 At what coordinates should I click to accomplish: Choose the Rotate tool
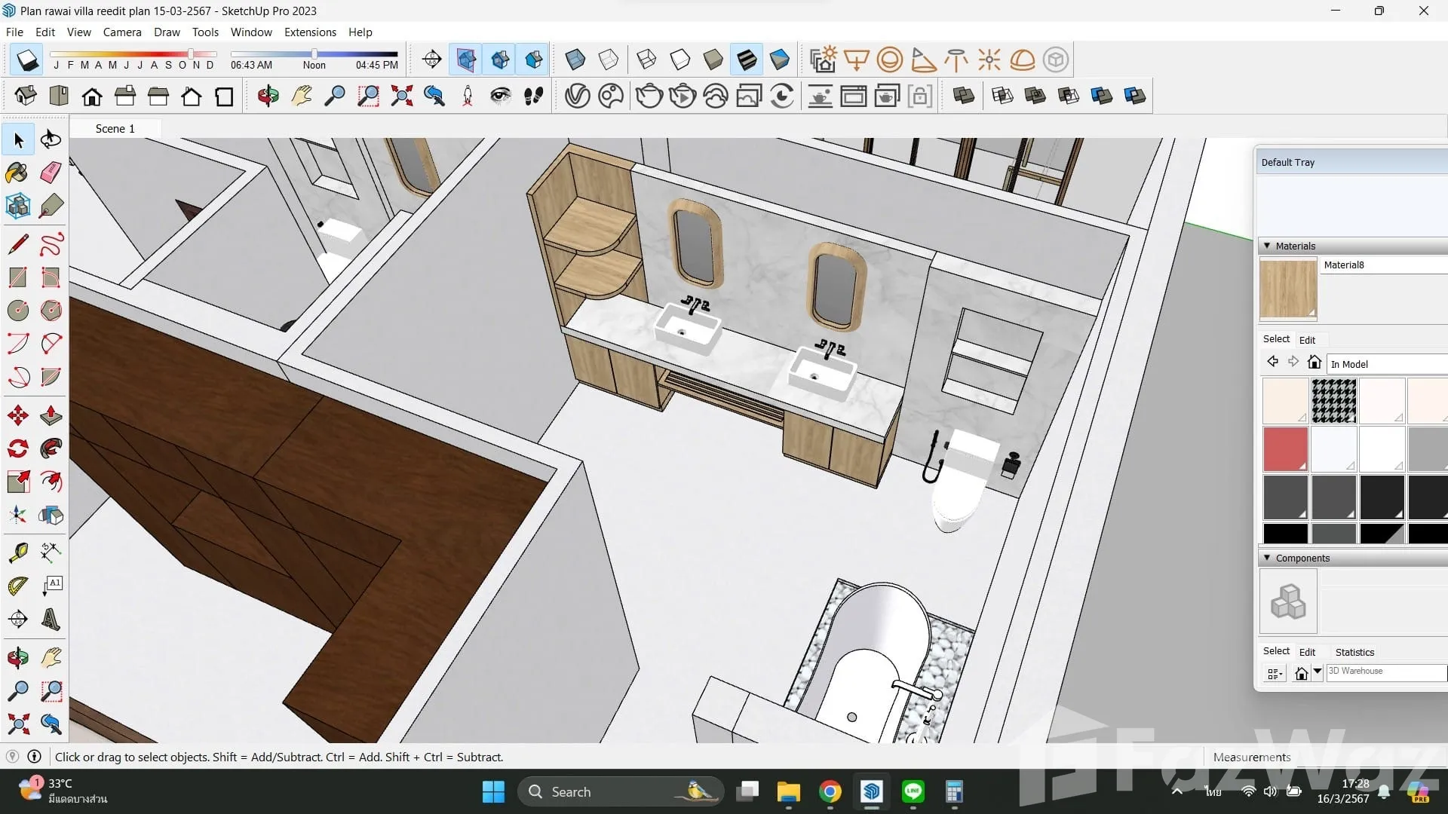(18, 449)
